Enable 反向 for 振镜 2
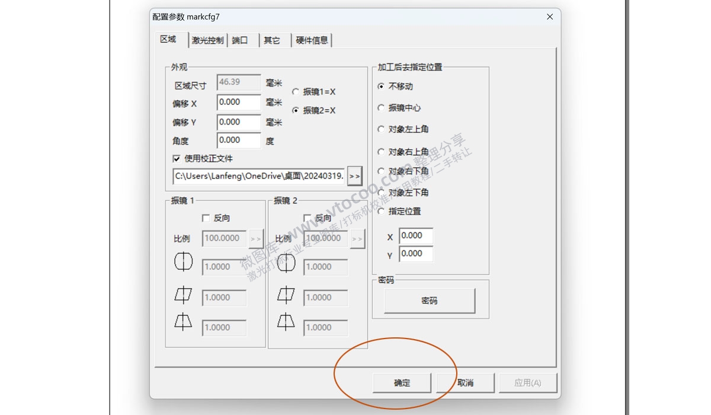 [x=308, y=218]
